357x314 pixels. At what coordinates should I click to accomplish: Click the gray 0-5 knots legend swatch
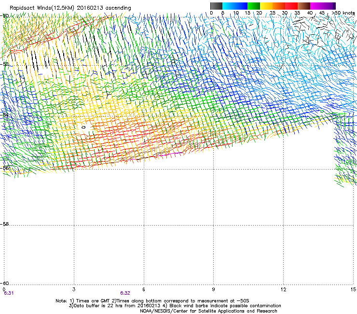coord(216,6)
